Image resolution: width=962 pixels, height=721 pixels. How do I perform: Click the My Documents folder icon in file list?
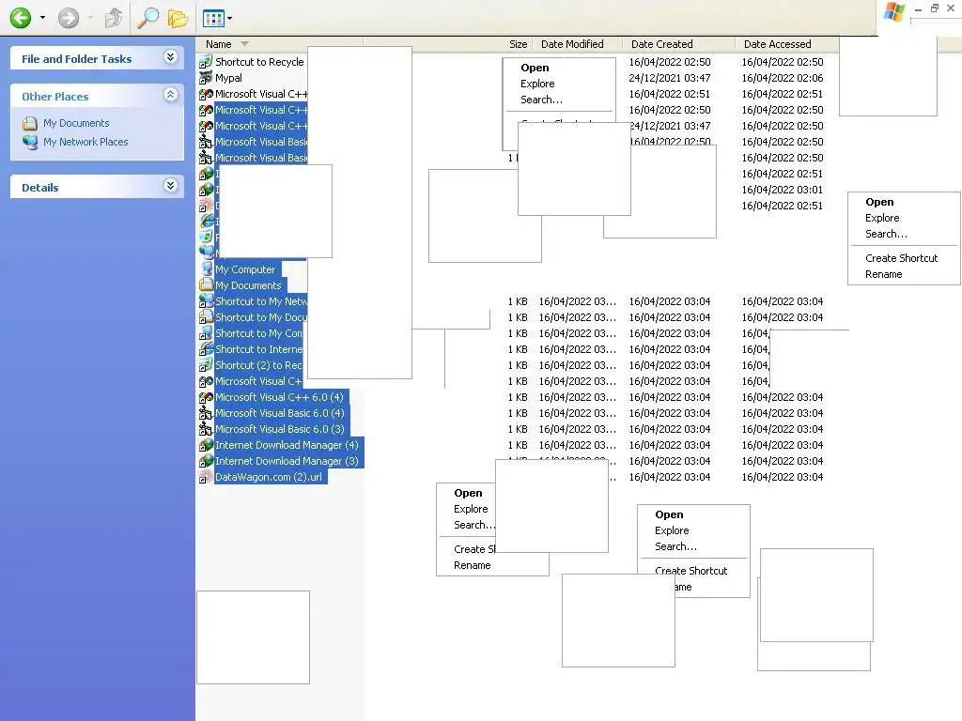pos(206,285)
